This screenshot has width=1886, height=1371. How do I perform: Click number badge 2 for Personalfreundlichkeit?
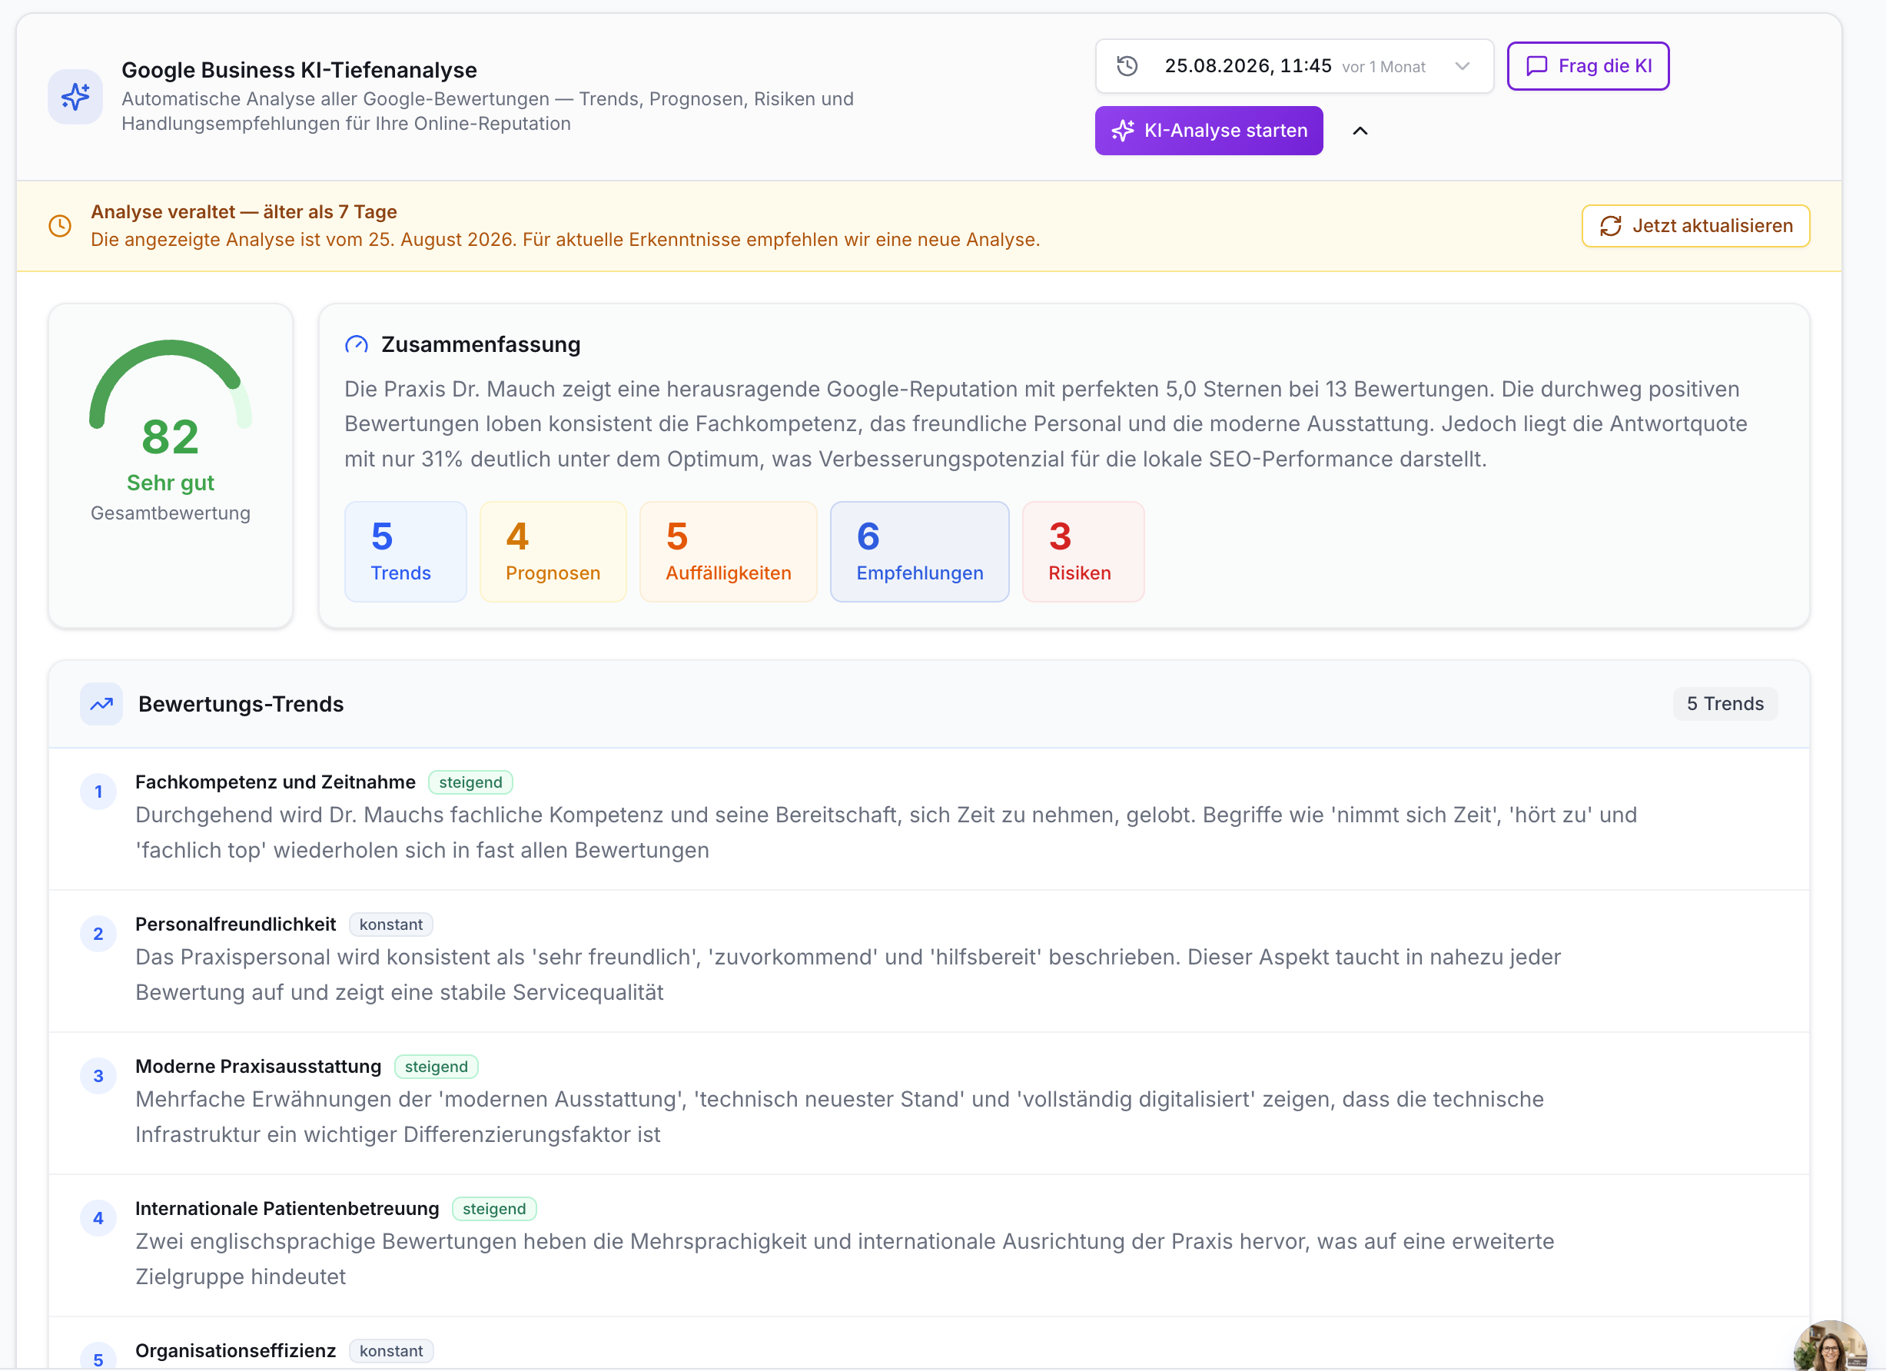point(98,934)
